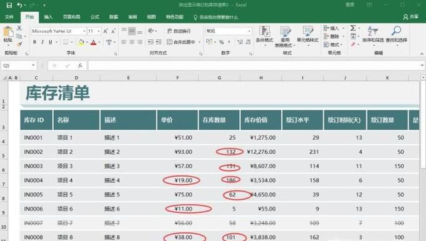This screenshot has width=426, height=241.
Task: Click the Clear eraser icon
Action: click(x=353, y=44)
